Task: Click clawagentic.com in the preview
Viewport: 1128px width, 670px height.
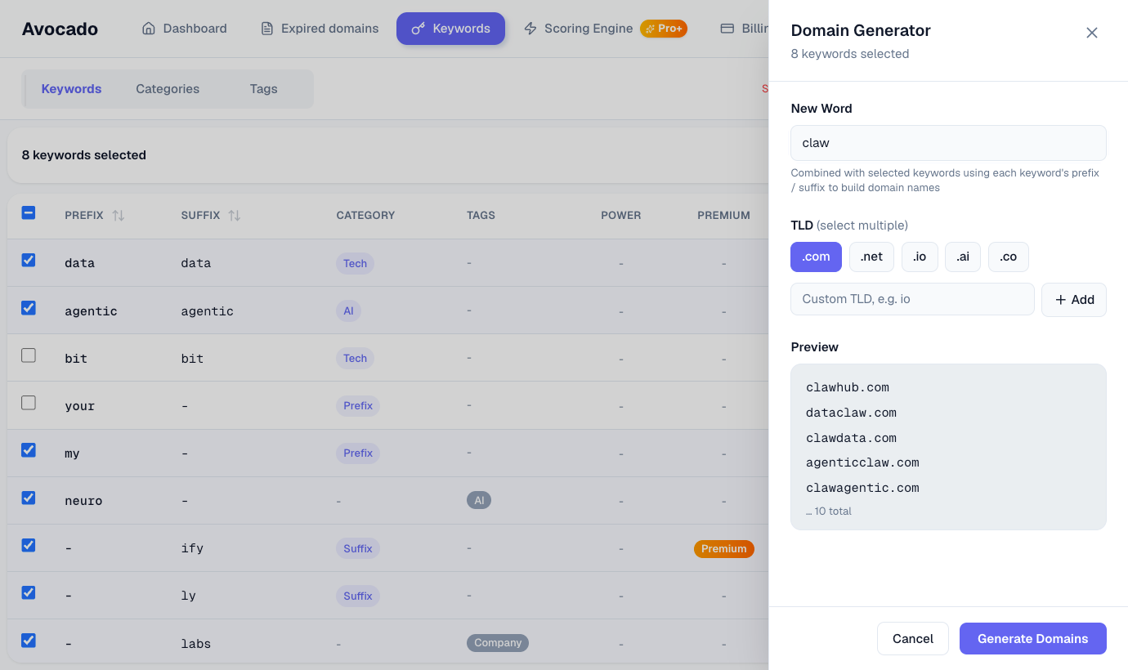Action: coord(862,488)
